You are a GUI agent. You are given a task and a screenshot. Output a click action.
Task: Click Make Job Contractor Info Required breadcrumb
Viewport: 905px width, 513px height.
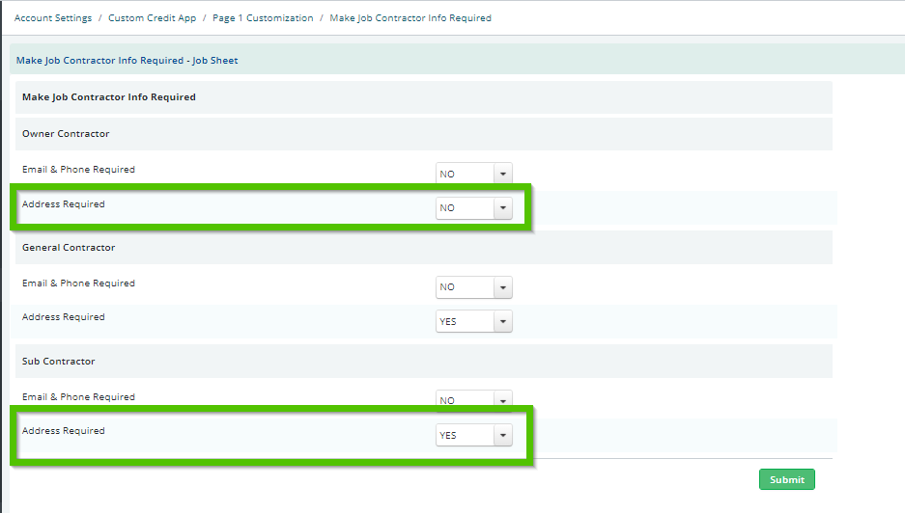tap(410, 18)
